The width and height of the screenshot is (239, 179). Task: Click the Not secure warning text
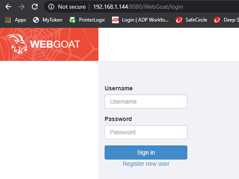pyautogui.click(x=72, y=7)
